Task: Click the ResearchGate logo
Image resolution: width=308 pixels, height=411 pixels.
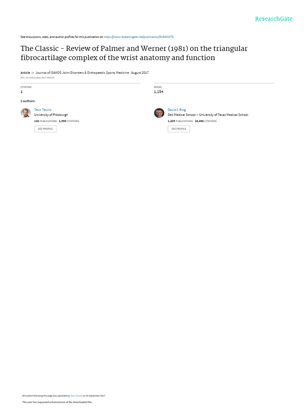Action: pos(274,19)
